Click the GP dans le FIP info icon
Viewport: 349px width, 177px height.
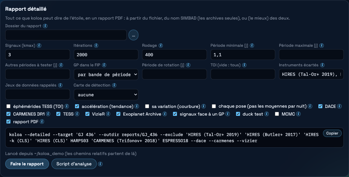point(104,65)
